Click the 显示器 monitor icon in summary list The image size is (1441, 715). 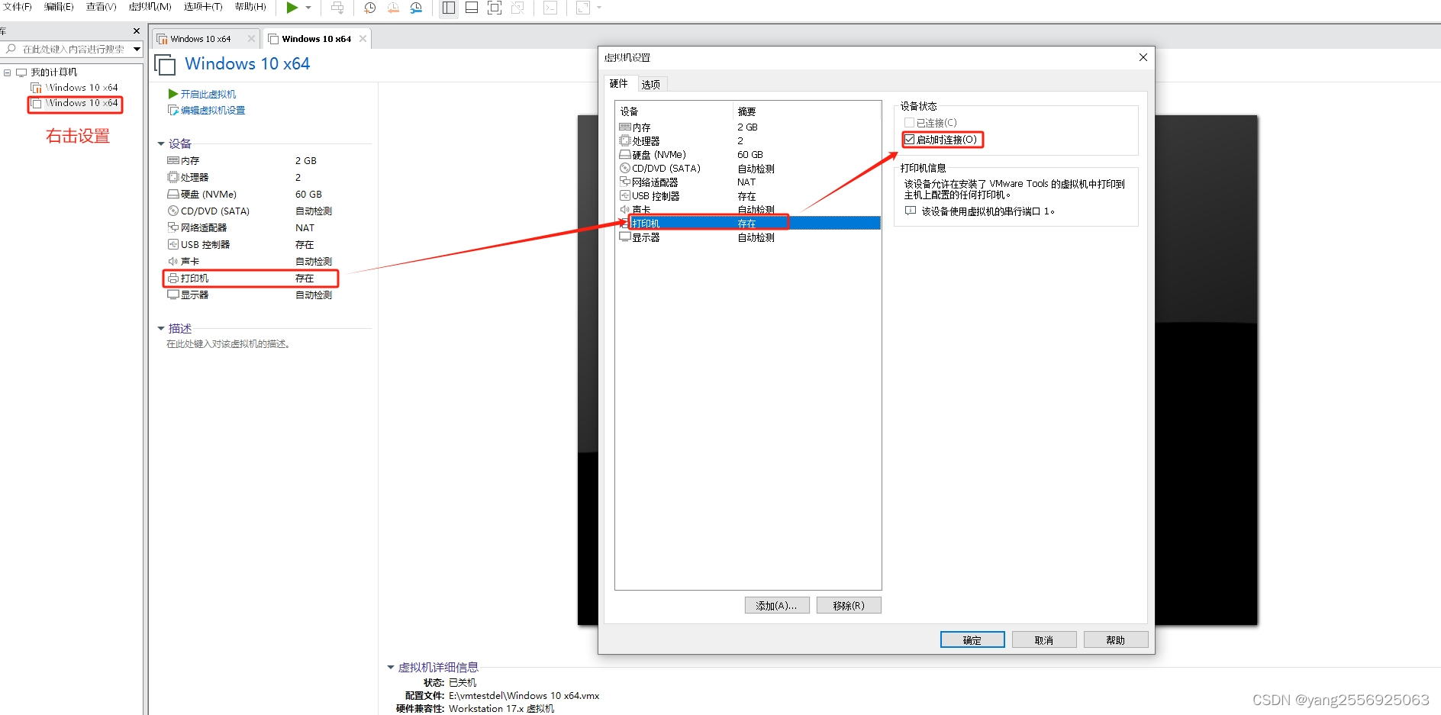tap(173, 295)
